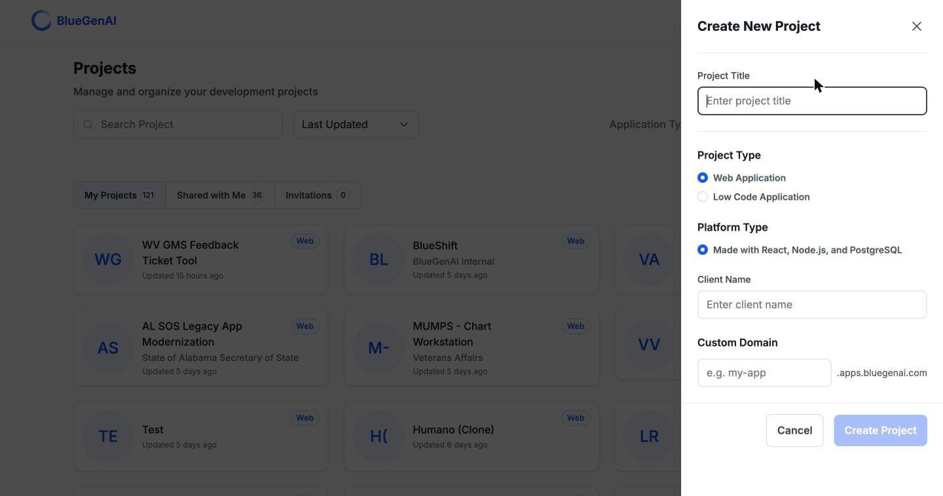Click the Projects page heading
The width and height of the screenshot is (943, 496).
pos(105,68)
